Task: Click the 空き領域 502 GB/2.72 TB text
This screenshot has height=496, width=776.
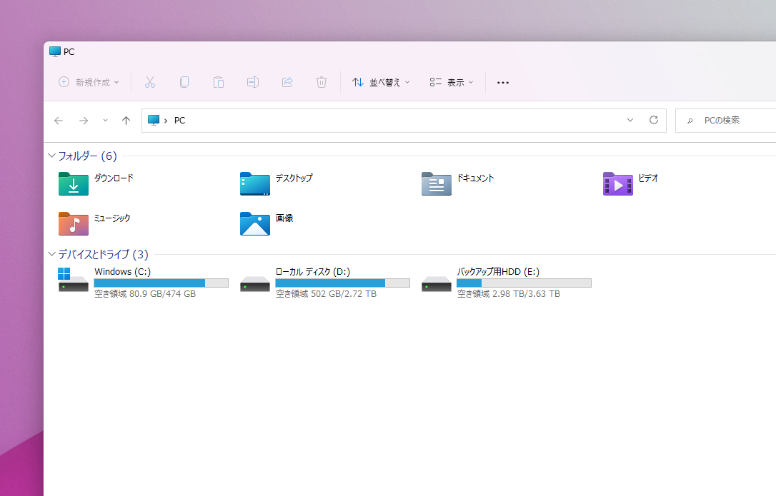Action: [326, 294]
